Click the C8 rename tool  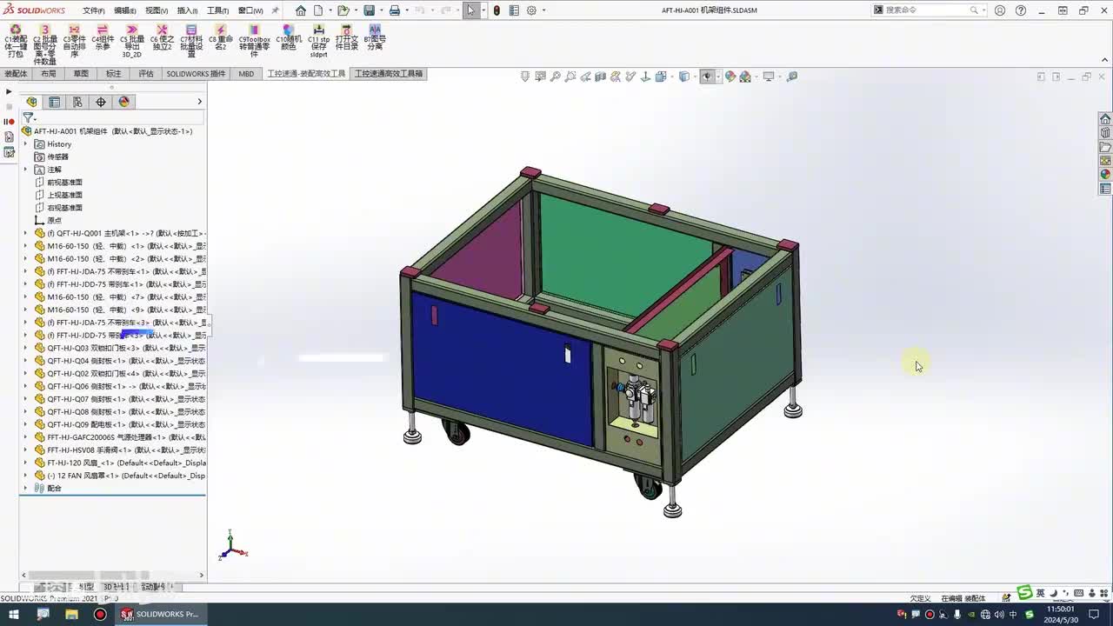coord(221,37)
